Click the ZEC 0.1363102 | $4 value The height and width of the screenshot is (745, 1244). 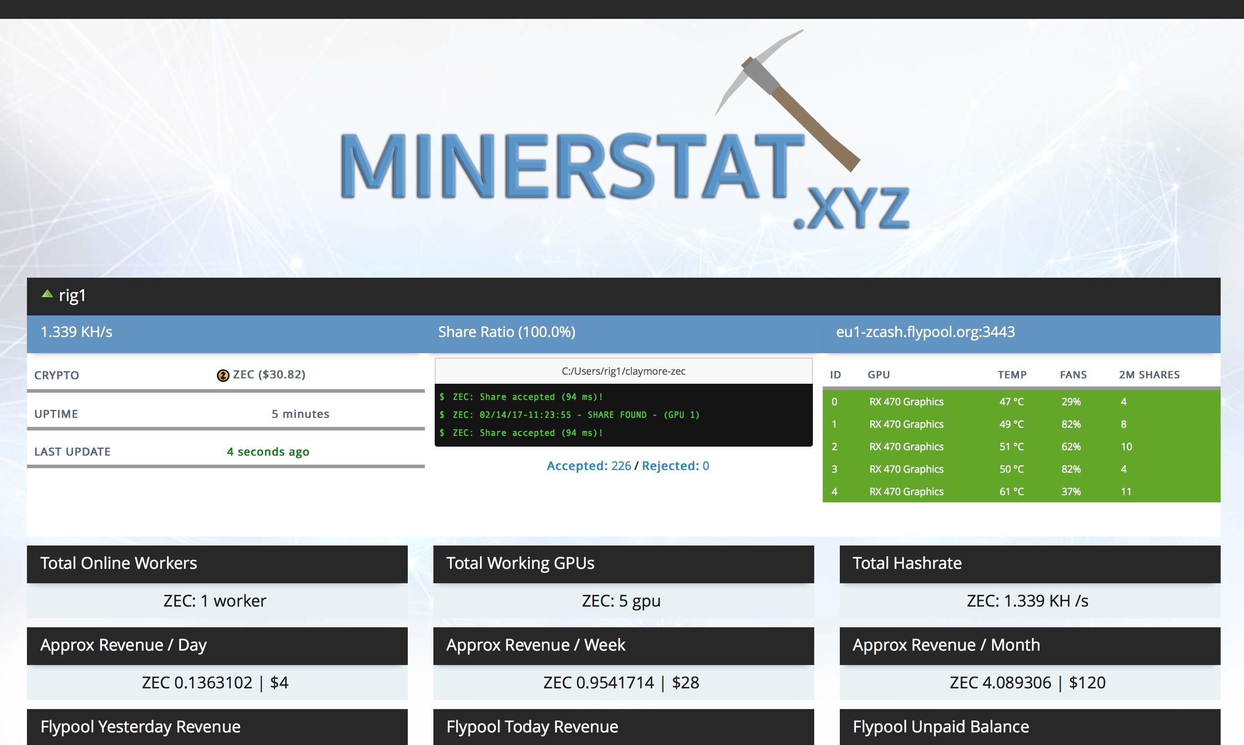click(x=215, y=683)
